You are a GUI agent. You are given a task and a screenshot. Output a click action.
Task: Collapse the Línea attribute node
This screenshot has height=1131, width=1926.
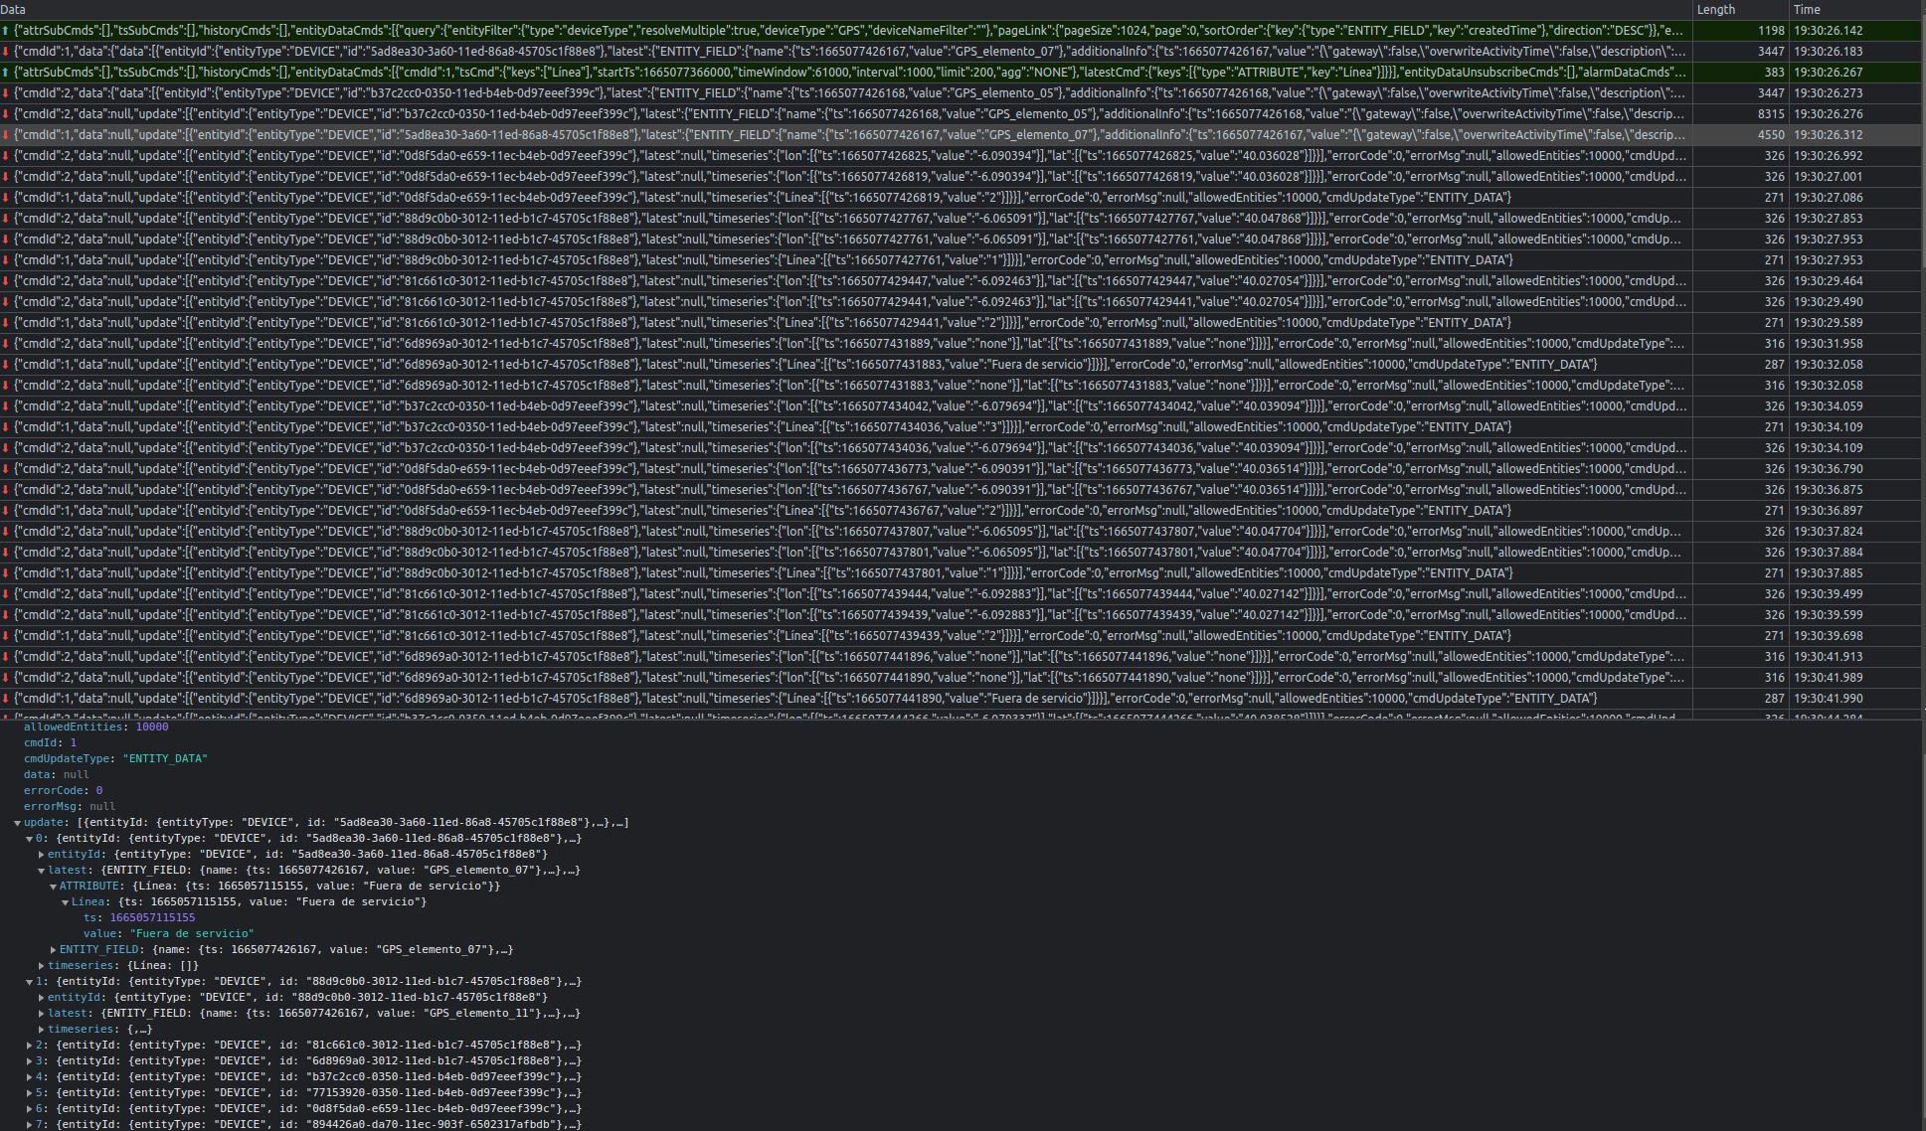tap(65, 901)
